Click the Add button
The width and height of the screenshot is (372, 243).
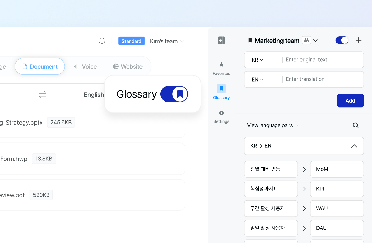350,101
